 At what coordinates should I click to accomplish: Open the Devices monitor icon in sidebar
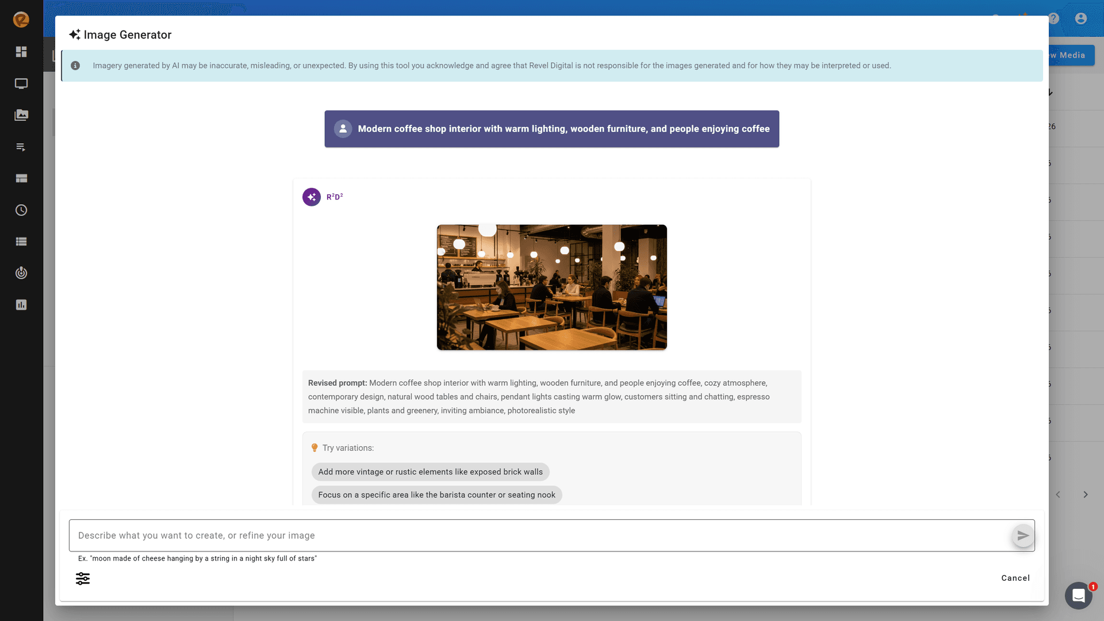21,84
